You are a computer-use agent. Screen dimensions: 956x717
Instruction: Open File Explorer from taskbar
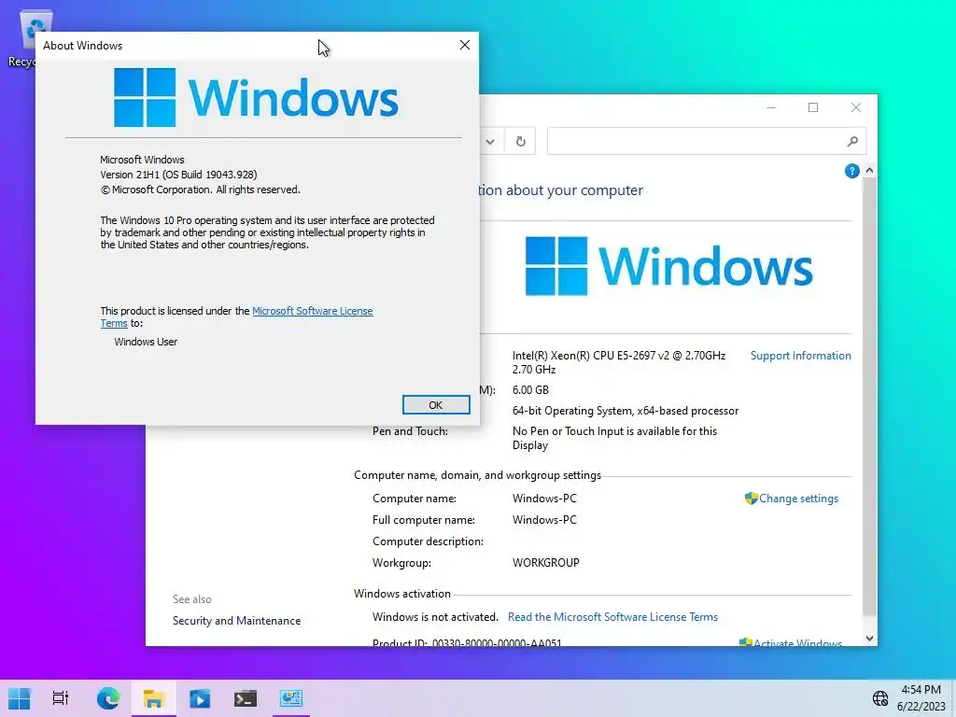(154, 698)
